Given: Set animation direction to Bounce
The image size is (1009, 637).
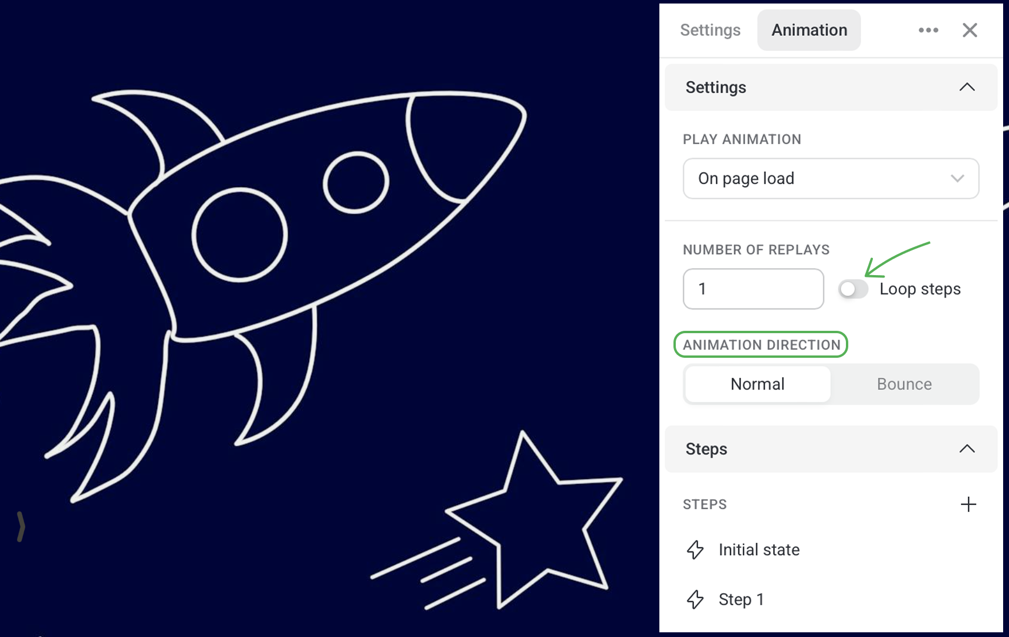Looking at the screenshot, I should pyautogui.click(x=904, y=384).
